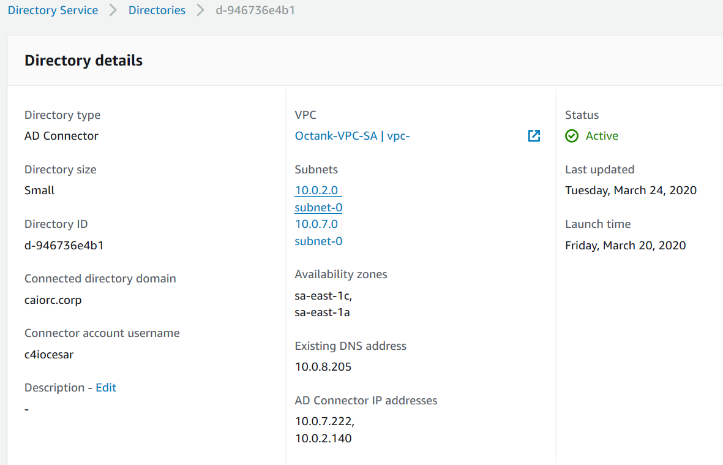Open the 10.0.2.0 subnet link
The height and width of the screenshot is (465, 723).
[x=317, y=191]
